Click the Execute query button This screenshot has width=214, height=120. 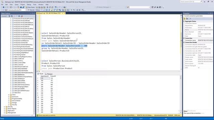click(x=31, y=10)
